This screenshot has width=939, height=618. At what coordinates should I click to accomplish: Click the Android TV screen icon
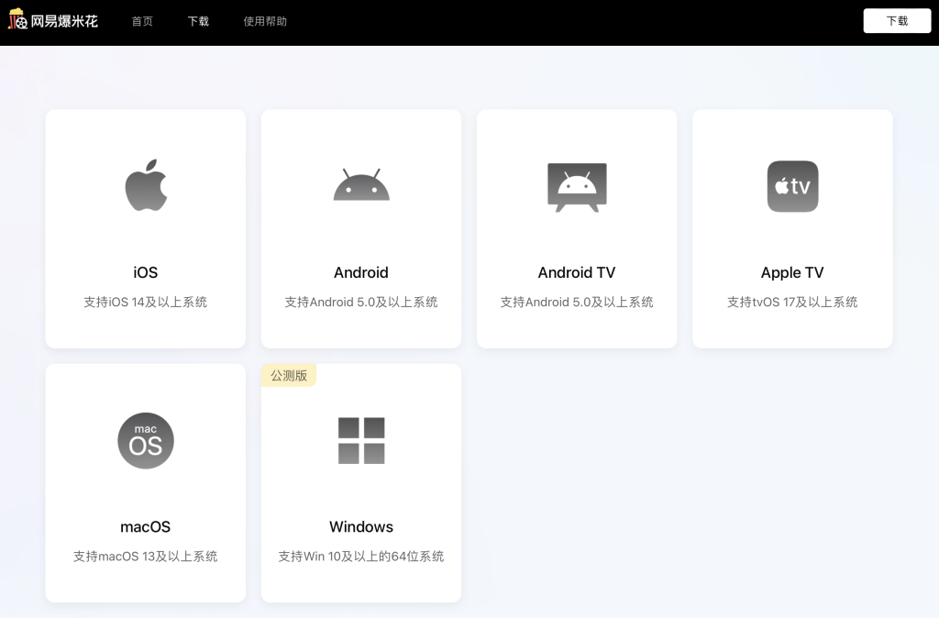pos(577,187)
